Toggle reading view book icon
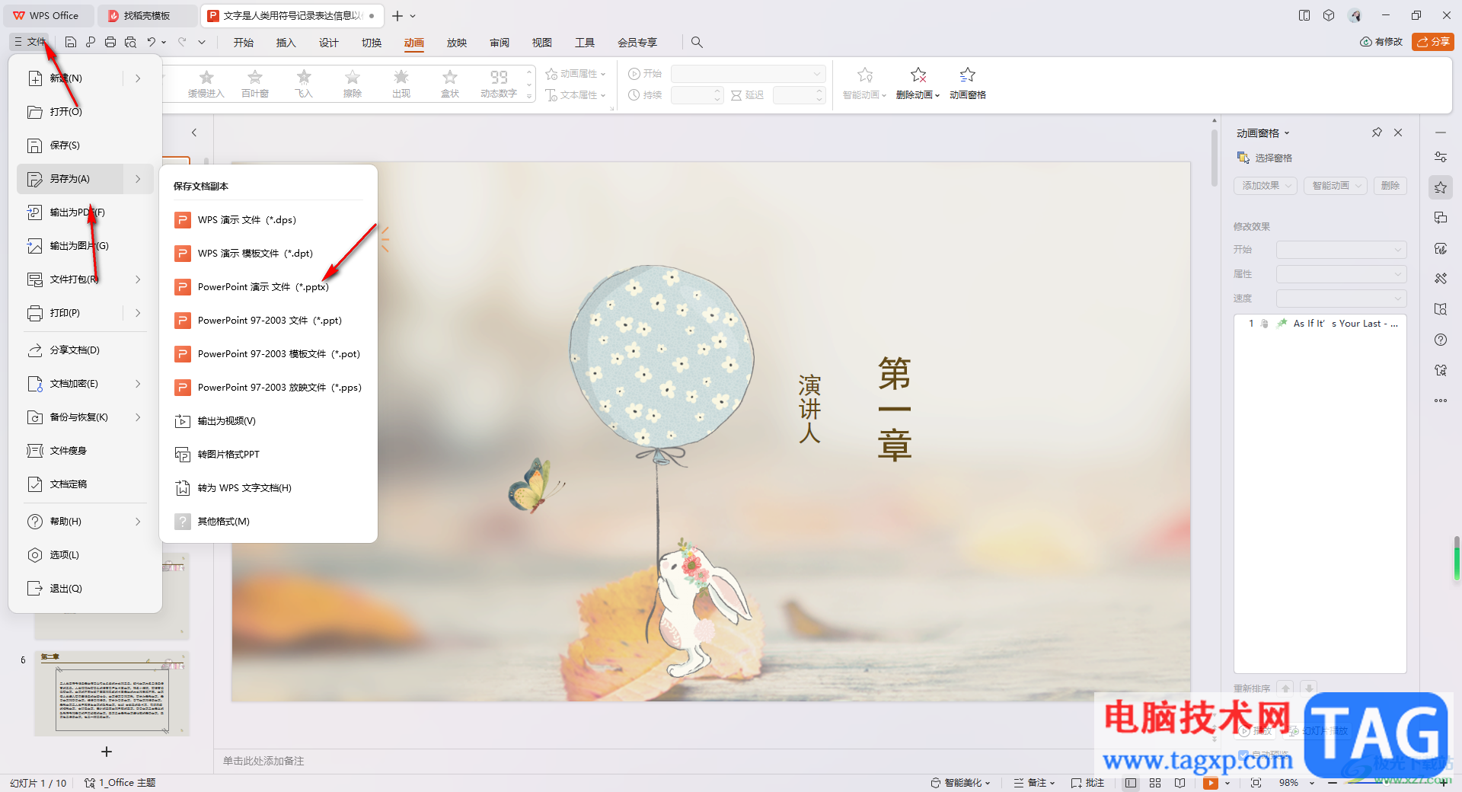This screenshot has width=1462, height=792. tap(1179, 783)
